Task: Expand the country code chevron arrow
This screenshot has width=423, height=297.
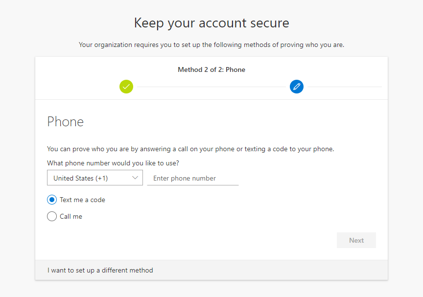Action: point(135,178)
